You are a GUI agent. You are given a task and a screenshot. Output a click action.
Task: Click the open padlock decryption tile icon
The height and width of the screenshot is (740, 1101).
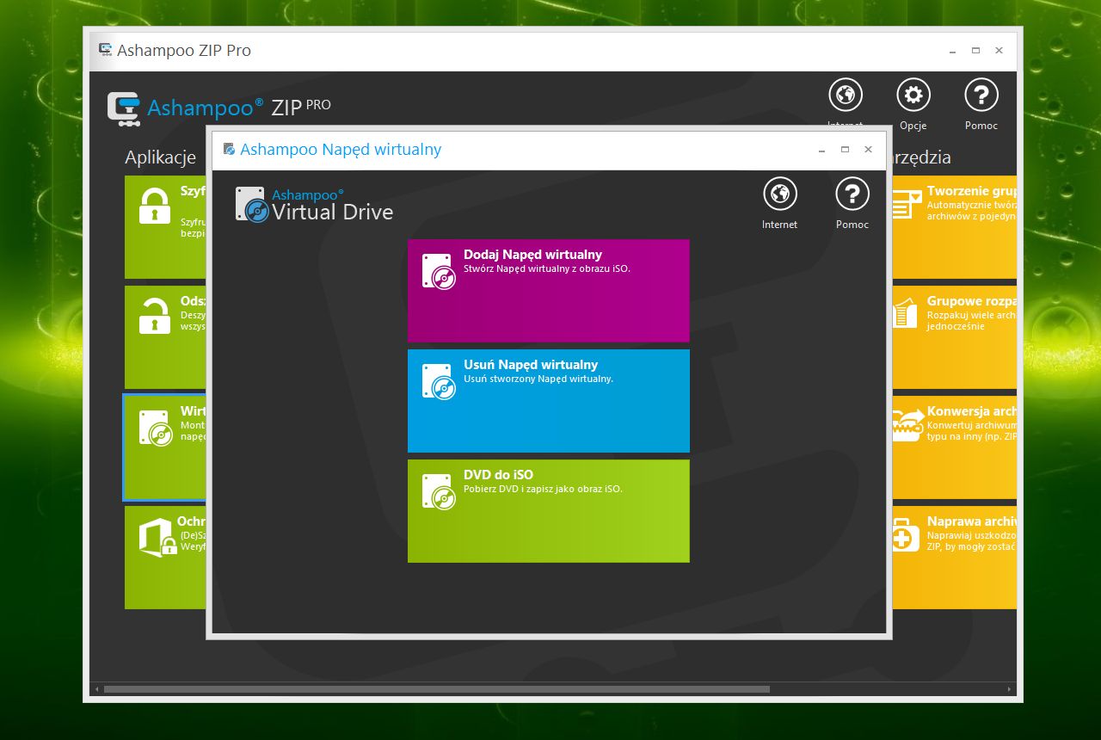coord(155,317)
